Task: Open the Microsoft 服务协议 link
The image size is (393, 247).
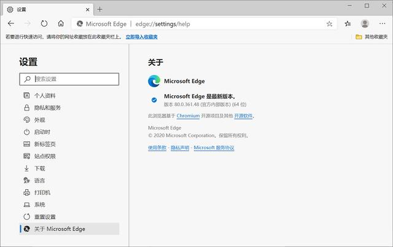Action: (x=214, y=147)
